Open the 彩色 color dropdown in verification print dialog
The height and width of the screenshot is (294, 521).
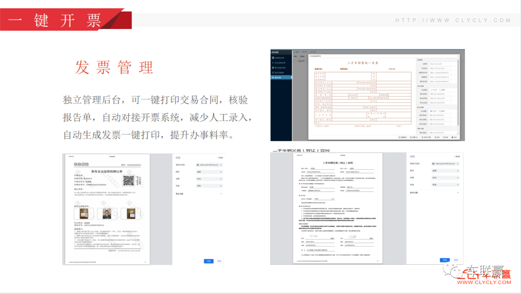(x=209, y=186)
